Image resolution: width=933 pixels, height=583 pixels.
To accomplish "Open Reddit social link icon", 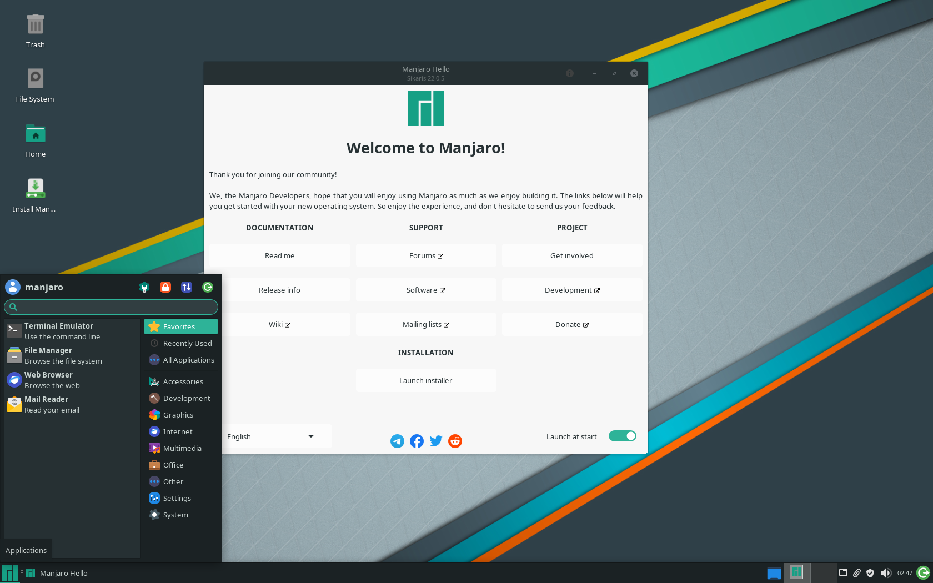I will (x=455, y=441).
